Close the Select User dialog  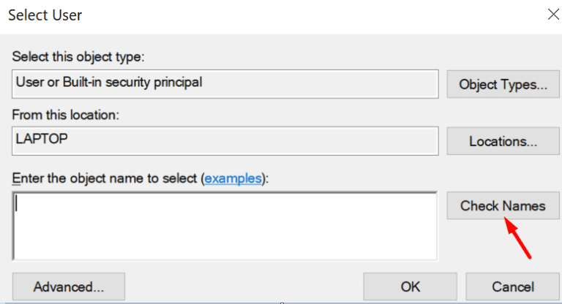click(x=552, y=12)
